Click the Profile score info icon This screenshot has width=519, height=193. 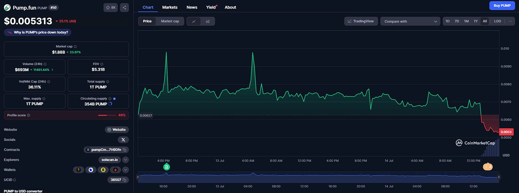pos(29,115)
